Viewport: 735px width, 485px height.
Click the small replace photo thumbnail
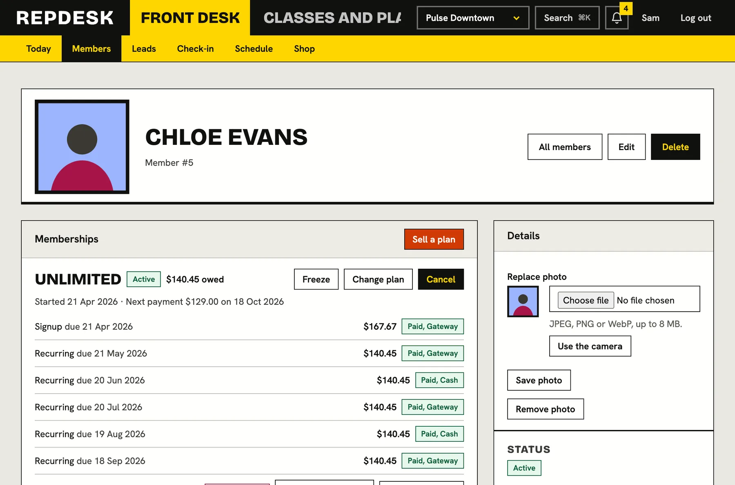[x=523, y=301]
